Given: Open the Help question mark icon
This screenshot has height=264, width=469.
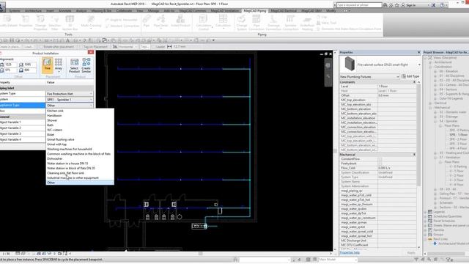Looking at the screenshot, I should click(442, 5).
